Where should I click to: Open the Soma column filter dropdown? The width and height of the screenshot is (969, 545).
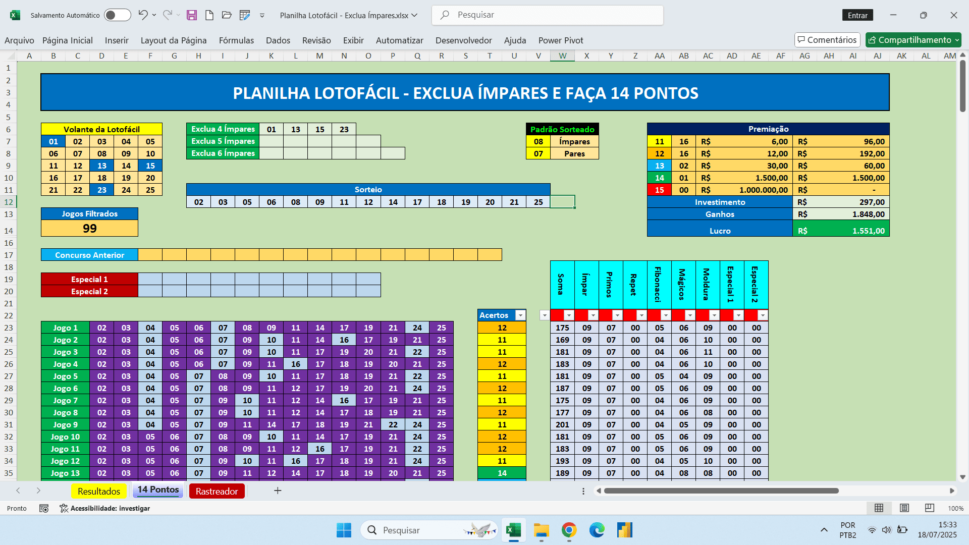pos(569,315)
